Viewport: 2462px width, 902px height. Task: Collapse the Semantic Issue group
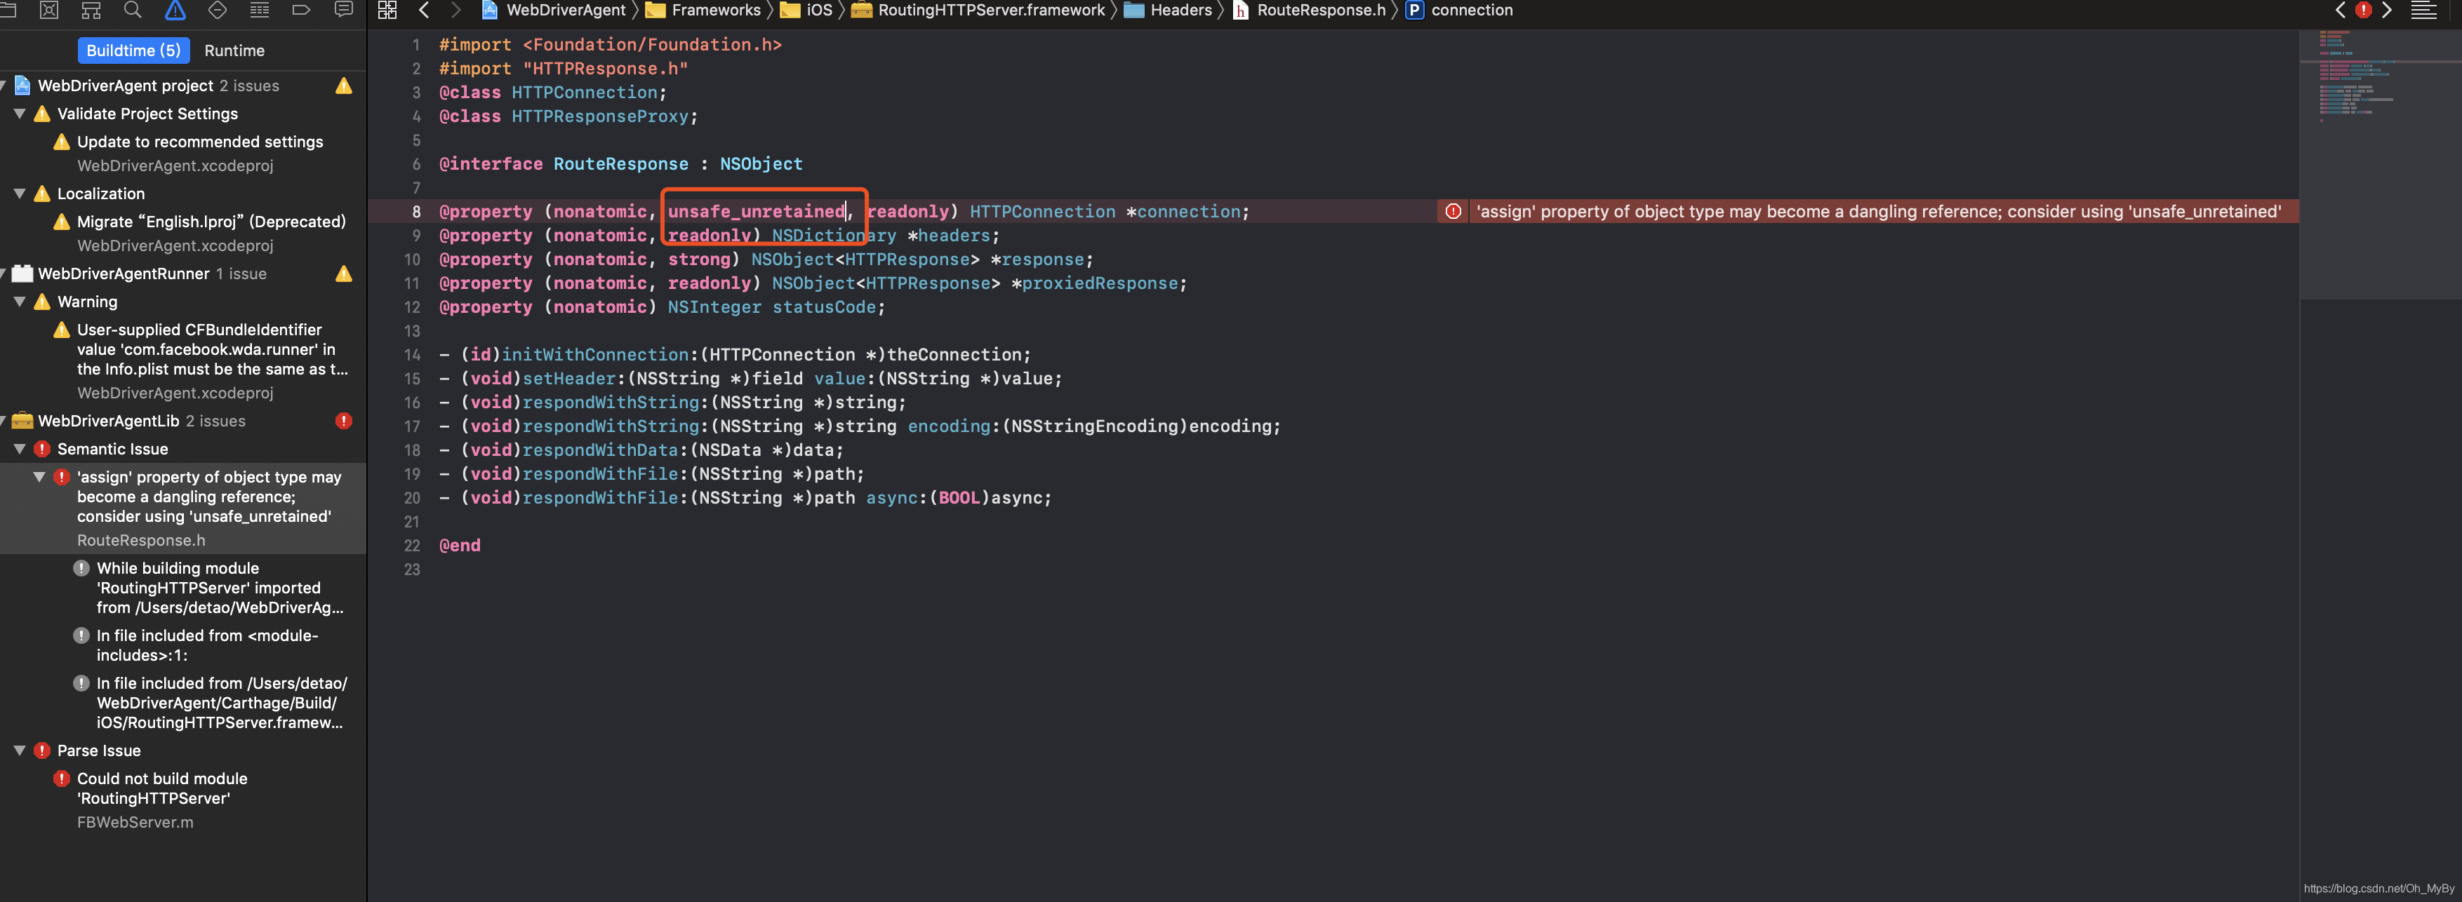click(21, 448)
